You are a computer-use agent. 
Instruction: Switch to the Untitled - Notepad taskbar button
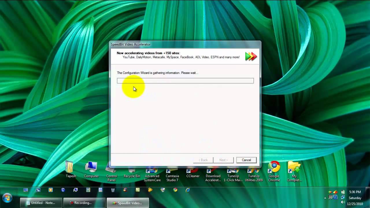(41, 203)
